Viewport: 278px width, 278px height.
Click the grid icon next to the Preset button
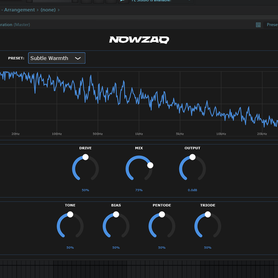258,25
